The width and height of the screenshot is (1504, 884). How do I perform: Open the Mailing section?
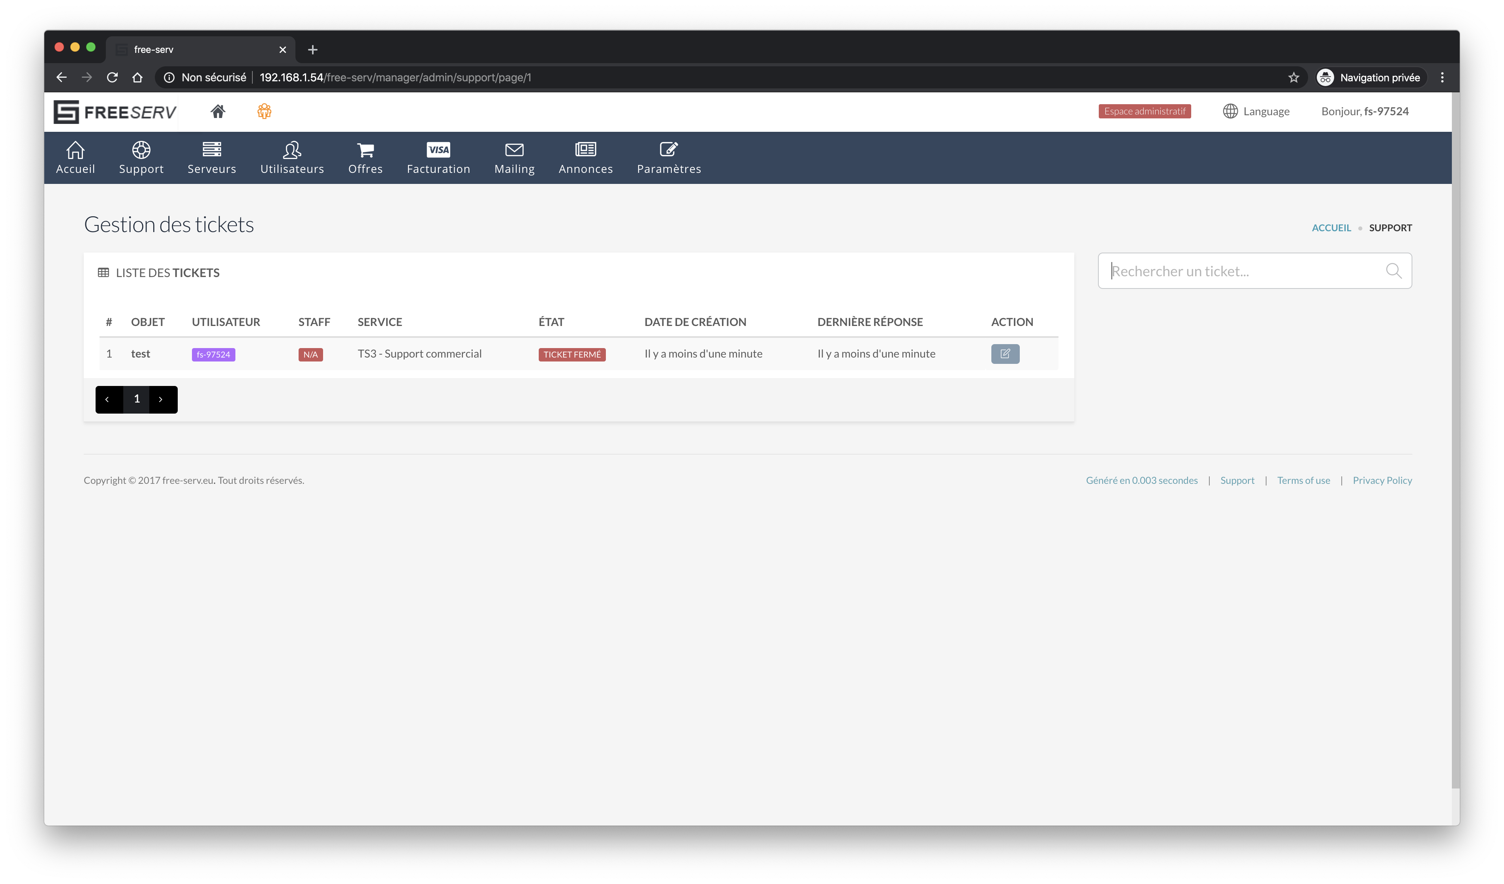point(514,158)
